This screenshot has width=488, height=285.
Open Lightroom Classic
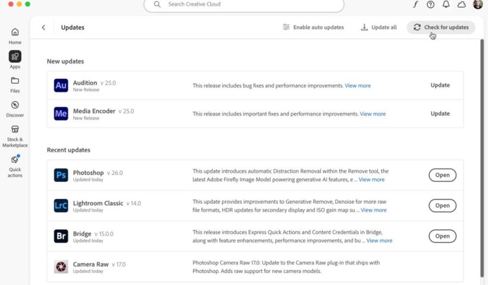tap(442, 205)
